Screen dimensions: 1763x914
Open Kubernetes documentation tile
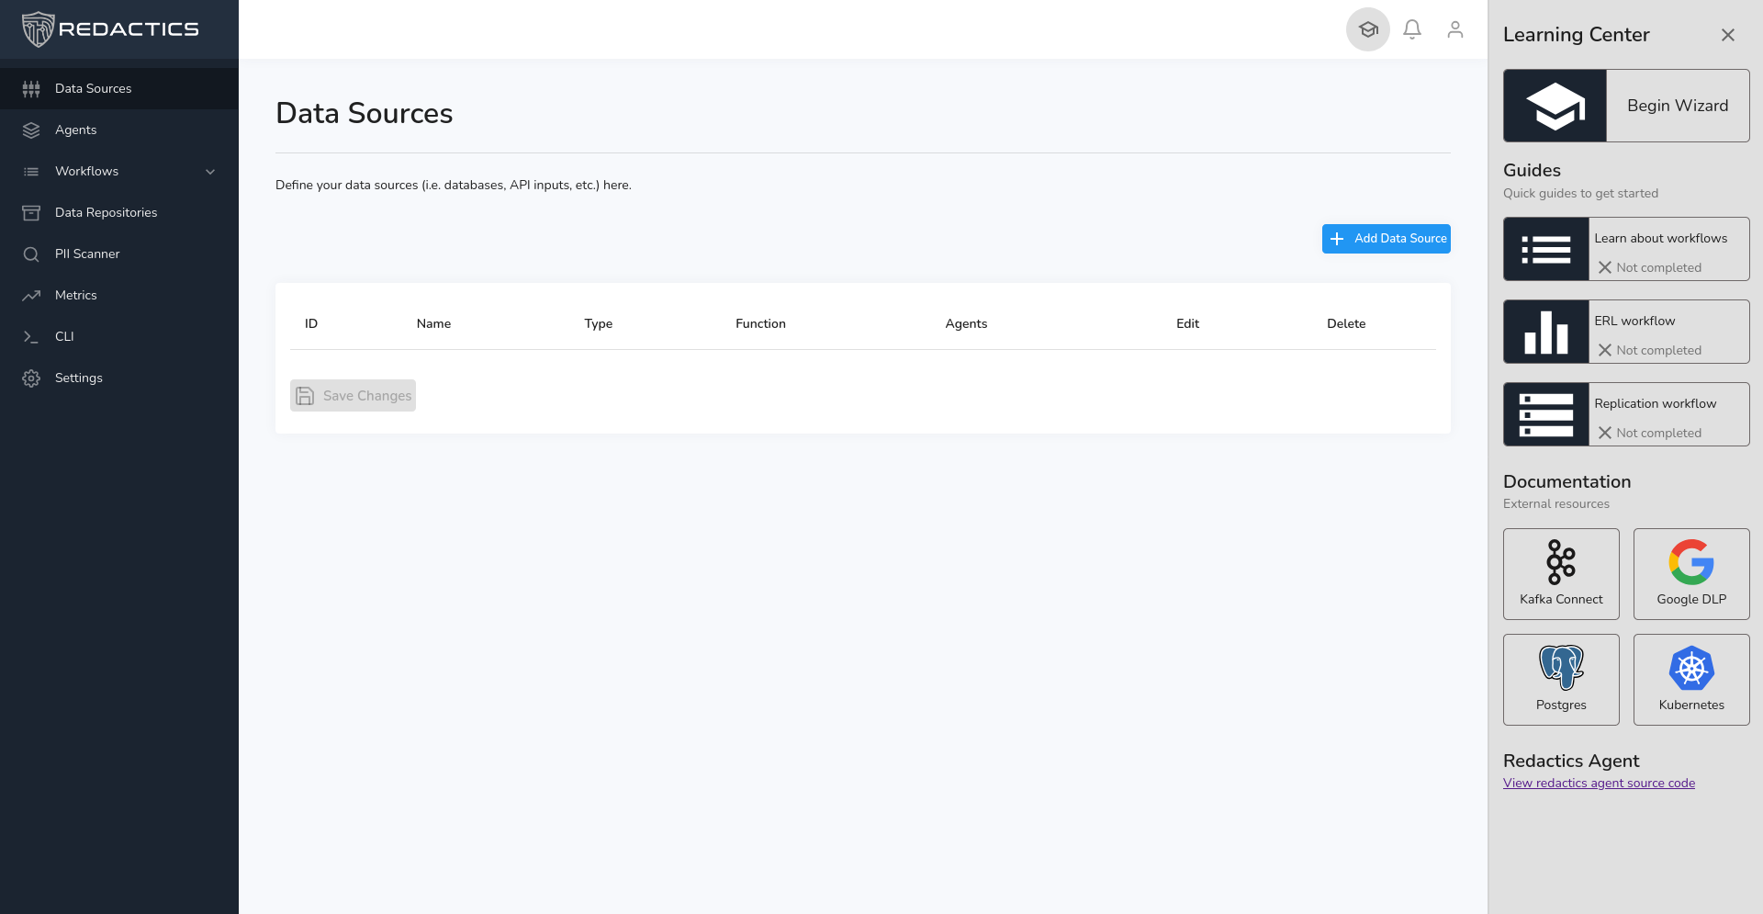coord(1690,680)
